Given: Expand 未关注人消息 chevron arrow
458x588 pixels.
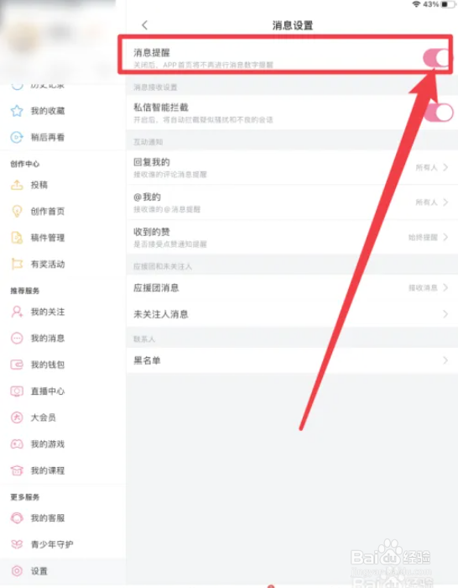Looking at the screenshot, I should pos(445,314).
